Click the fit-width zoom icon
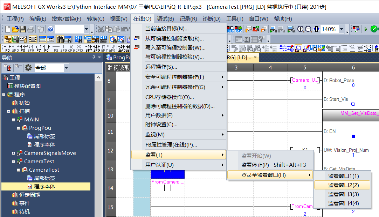The height and width of the screenshot is (217, 379). pyautogui.click(x=316, y=29)
